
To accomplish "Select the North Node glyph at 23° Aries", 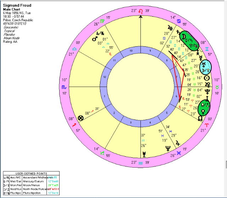I will [200, 118].
